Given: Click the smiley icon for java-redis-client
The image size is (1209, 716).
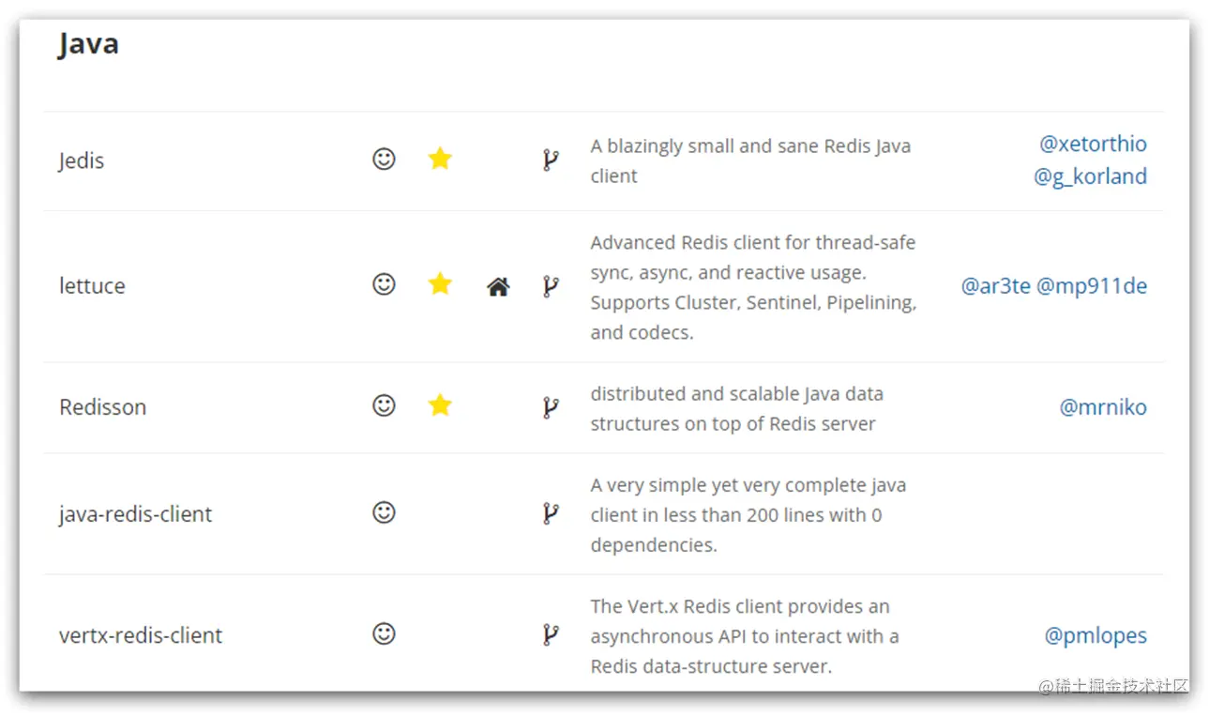Looking at the screenshot, I should pos(384,511).
